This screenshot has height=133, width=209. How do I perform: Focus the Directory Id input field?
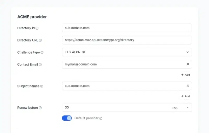pyautogui.click(x=127, y=28)
